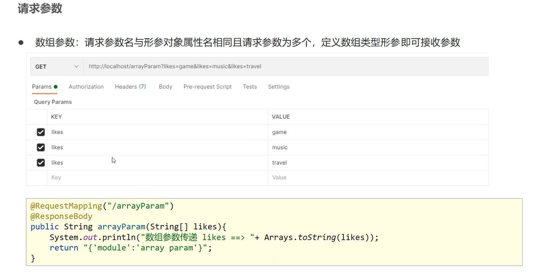Viewport: 556px width, 275px height.
Task: Select the Tests tab
Action: (x=250, y=87)
